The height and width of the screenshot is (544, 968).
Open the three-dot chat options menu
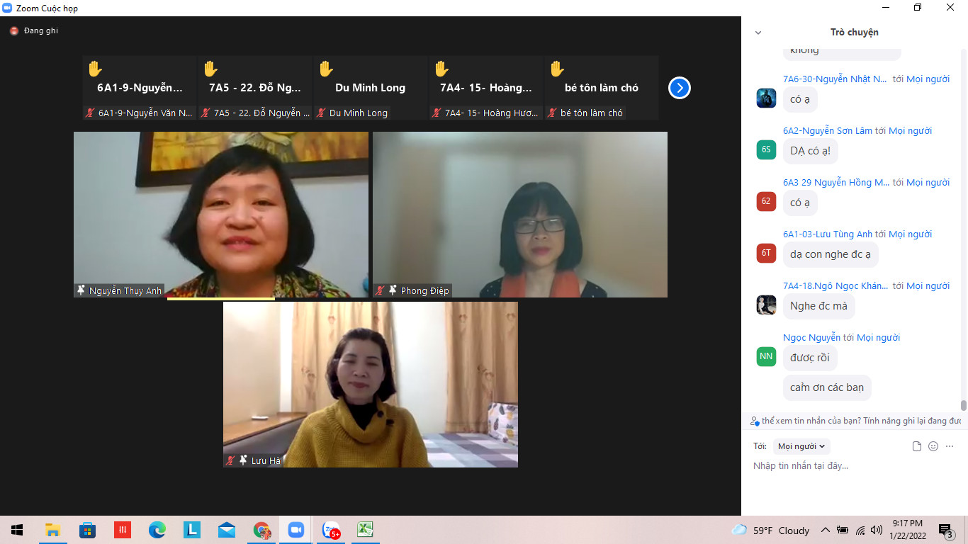[950, 446]
